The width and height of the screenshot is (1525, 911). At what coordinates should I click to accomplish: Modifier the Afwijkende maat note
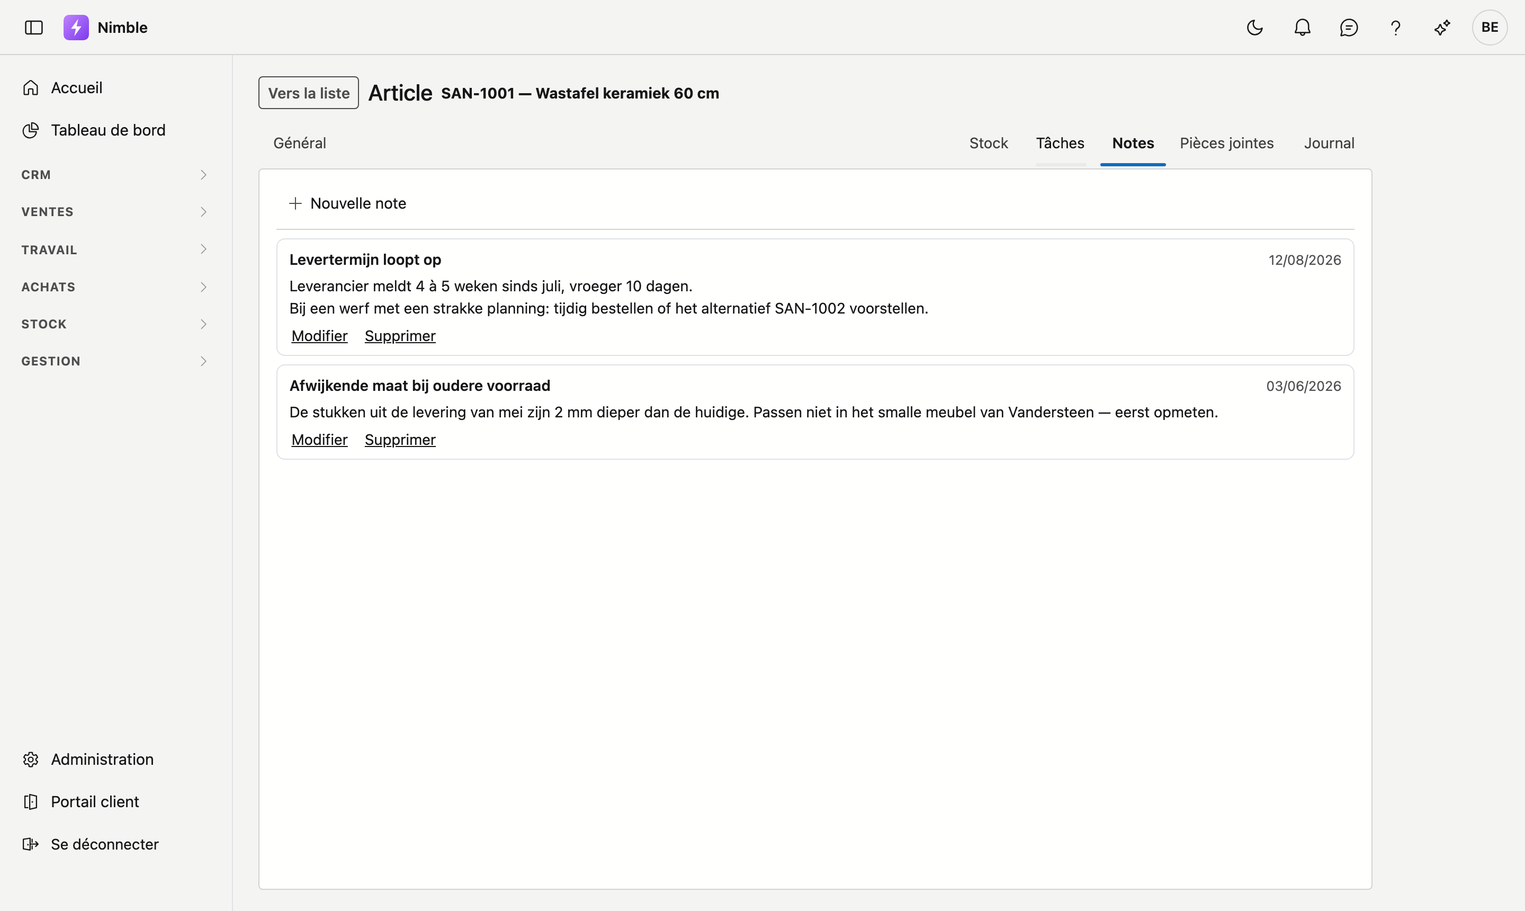pyautogui.click(x=319, y=440)
